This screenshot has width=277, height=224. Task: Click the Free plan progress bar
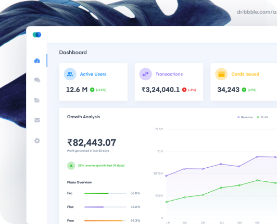[x=105, y=221]
